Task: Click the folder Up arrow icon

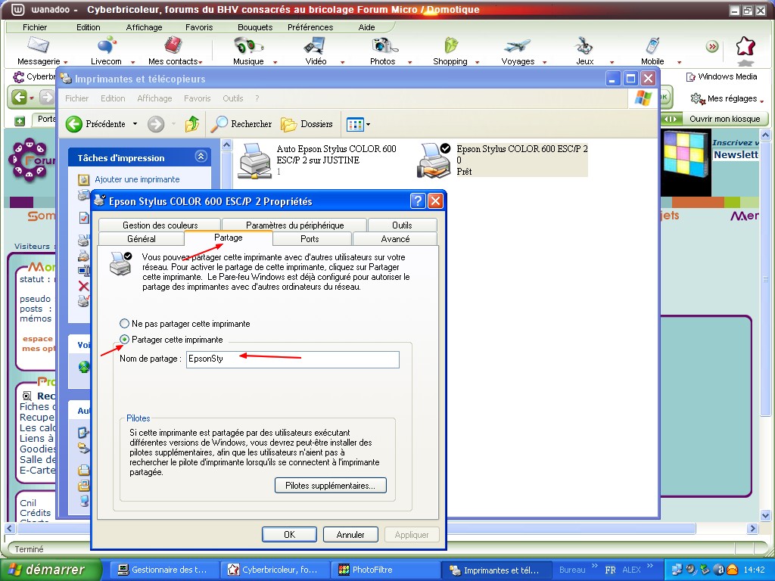Action: point(192,124)
